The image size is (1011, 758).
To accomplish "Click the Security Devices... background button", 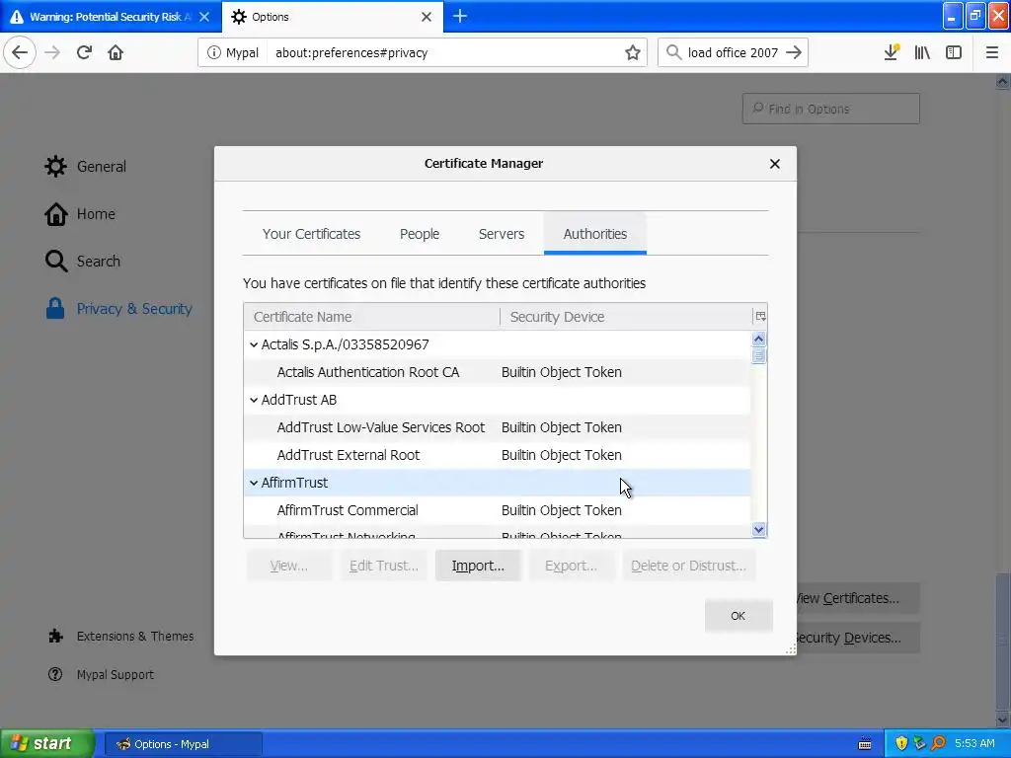I will point(858,638).
